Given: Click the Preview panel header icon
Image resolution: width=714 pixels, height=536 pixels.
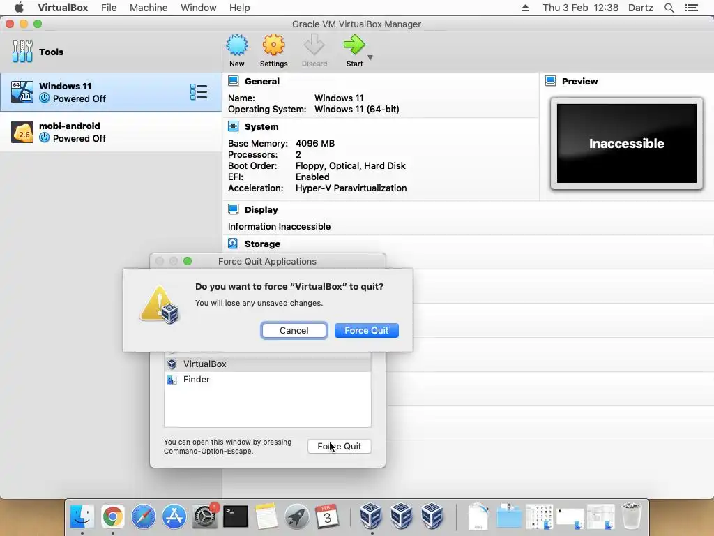Looking at the screenshot, I should 551,81.
